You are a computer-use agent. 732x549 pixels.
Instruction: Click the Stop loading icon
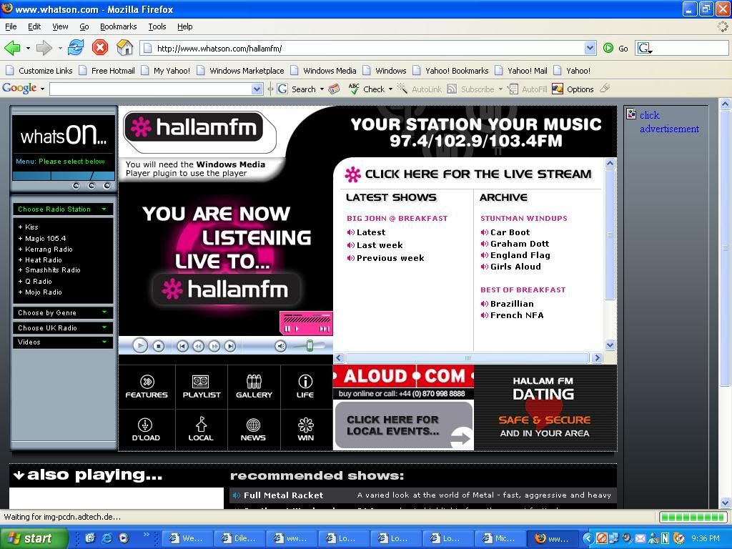tap(100, 48)
